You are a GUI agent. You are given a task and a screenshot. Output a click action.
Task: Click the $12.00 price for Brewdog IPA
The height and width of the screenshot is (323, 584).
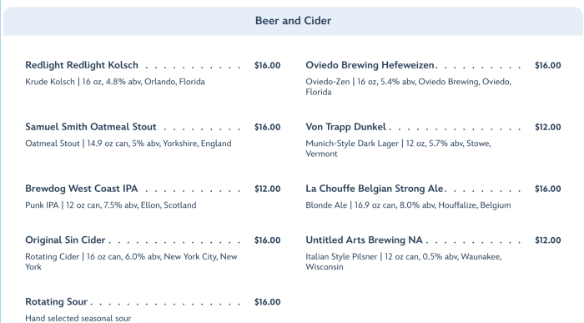(268, 189)
